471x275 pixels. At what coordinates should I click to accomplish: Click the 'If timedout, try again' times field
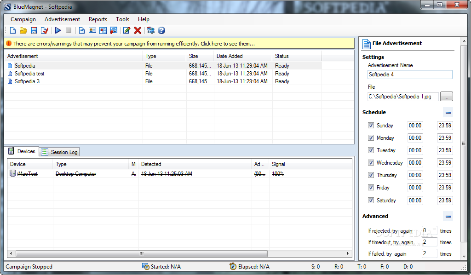coord(429,242)
